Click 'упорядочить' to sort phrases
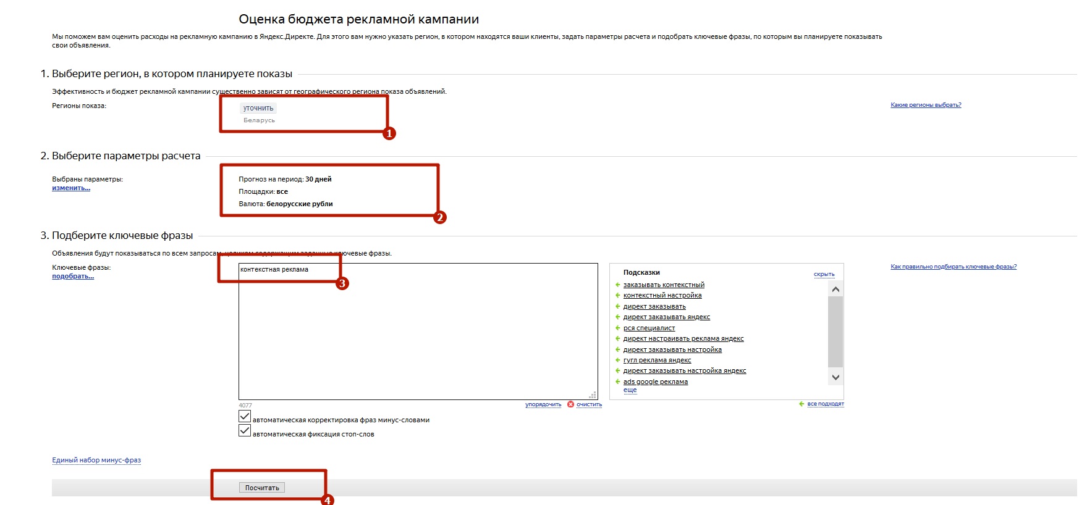The image size is (1087, 505). point(543,404)
